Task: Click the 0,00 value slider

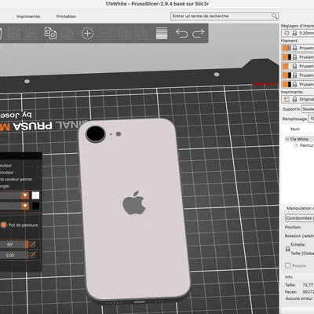Action: [14, 255]
